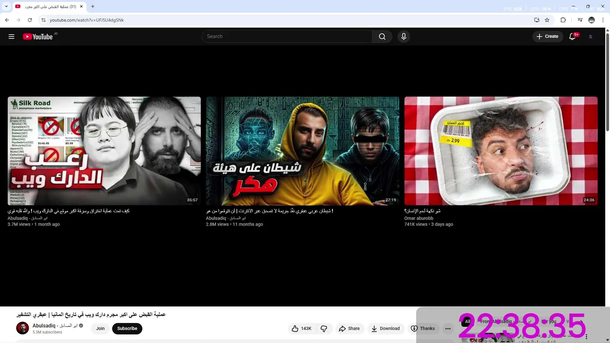Reload the page with the refresh icon
Viewport: 610px width, 343px height.
click(x=30, y=20)
